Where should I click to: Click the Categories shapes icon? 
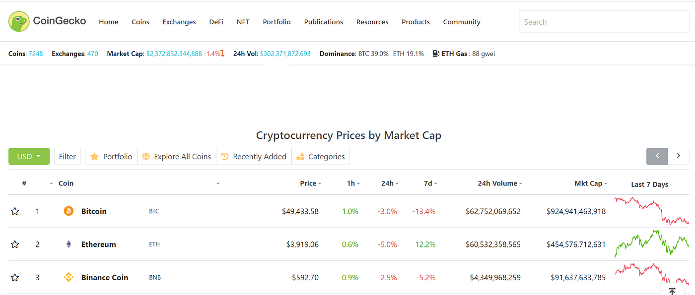coord(300,157)
